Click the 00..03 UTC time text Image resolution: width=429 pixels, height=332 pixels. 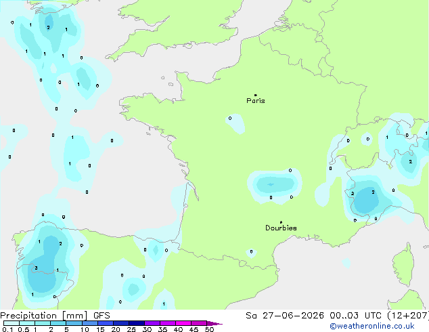pyautogui.click(x=355, y=316)
